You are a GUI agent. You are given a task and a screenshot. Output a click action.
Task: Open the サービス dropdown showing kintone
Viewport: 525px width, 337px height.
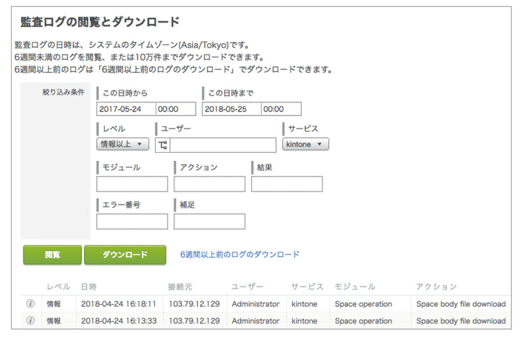(x=305, y=144)
